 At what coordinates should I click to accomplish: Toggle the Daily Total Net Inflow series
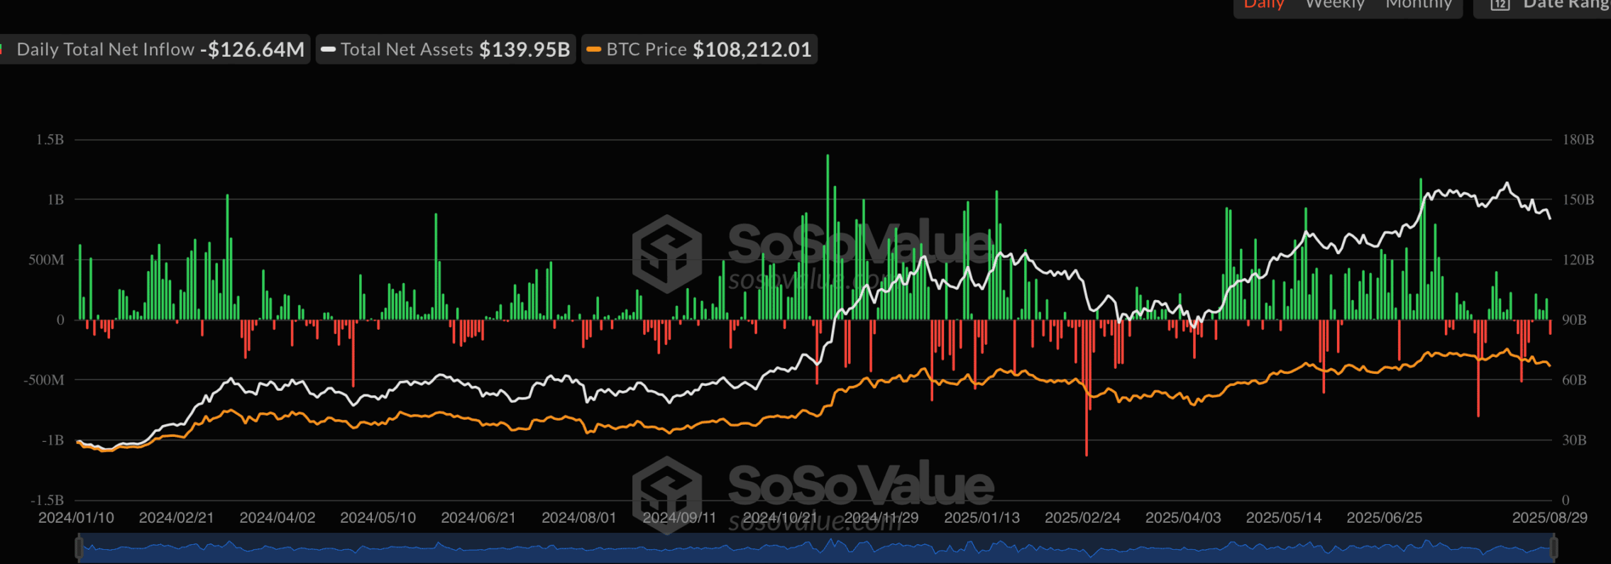pyautogui.click(x=154, y=50)
